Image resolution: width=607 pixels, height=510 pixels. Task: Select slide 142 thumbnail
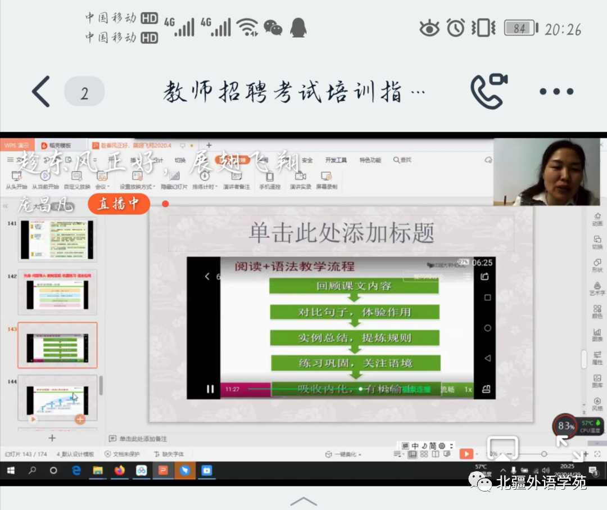pyautogui.click(x=57, y=292)
